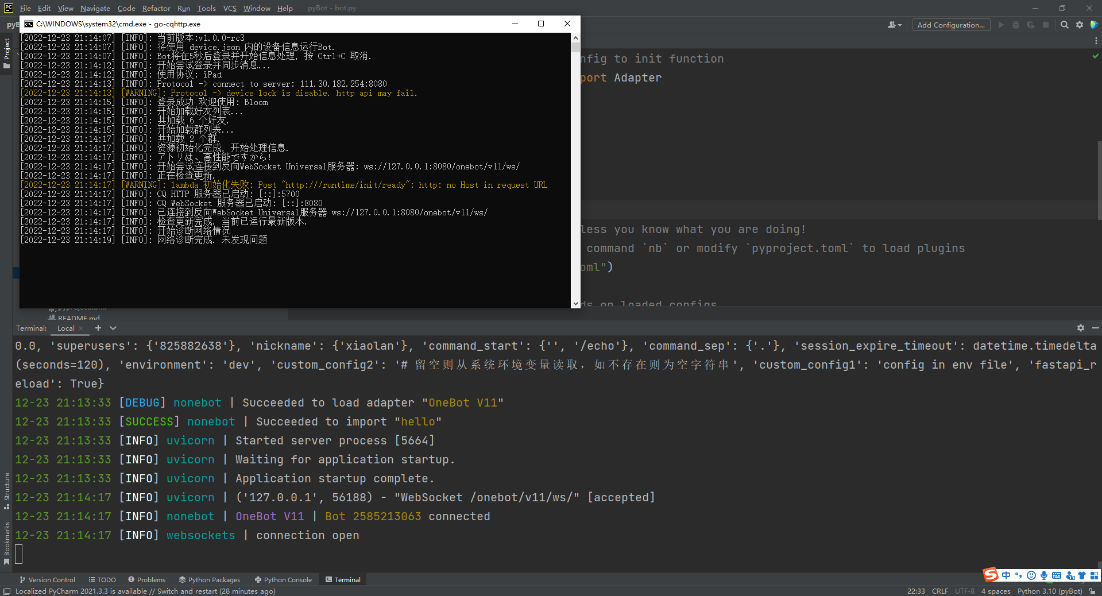Viewport: 1102px width, 596px height.
Task: Click the Sogou account user icon
Action: click(1069, 575)
